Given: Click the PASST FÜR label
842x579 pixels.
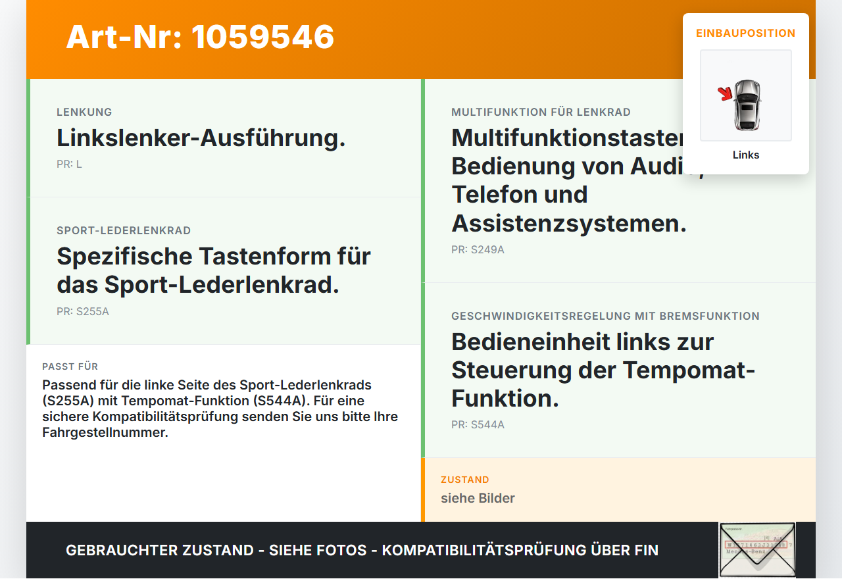Looking at the screenshot, I should (x=70, y=366).
